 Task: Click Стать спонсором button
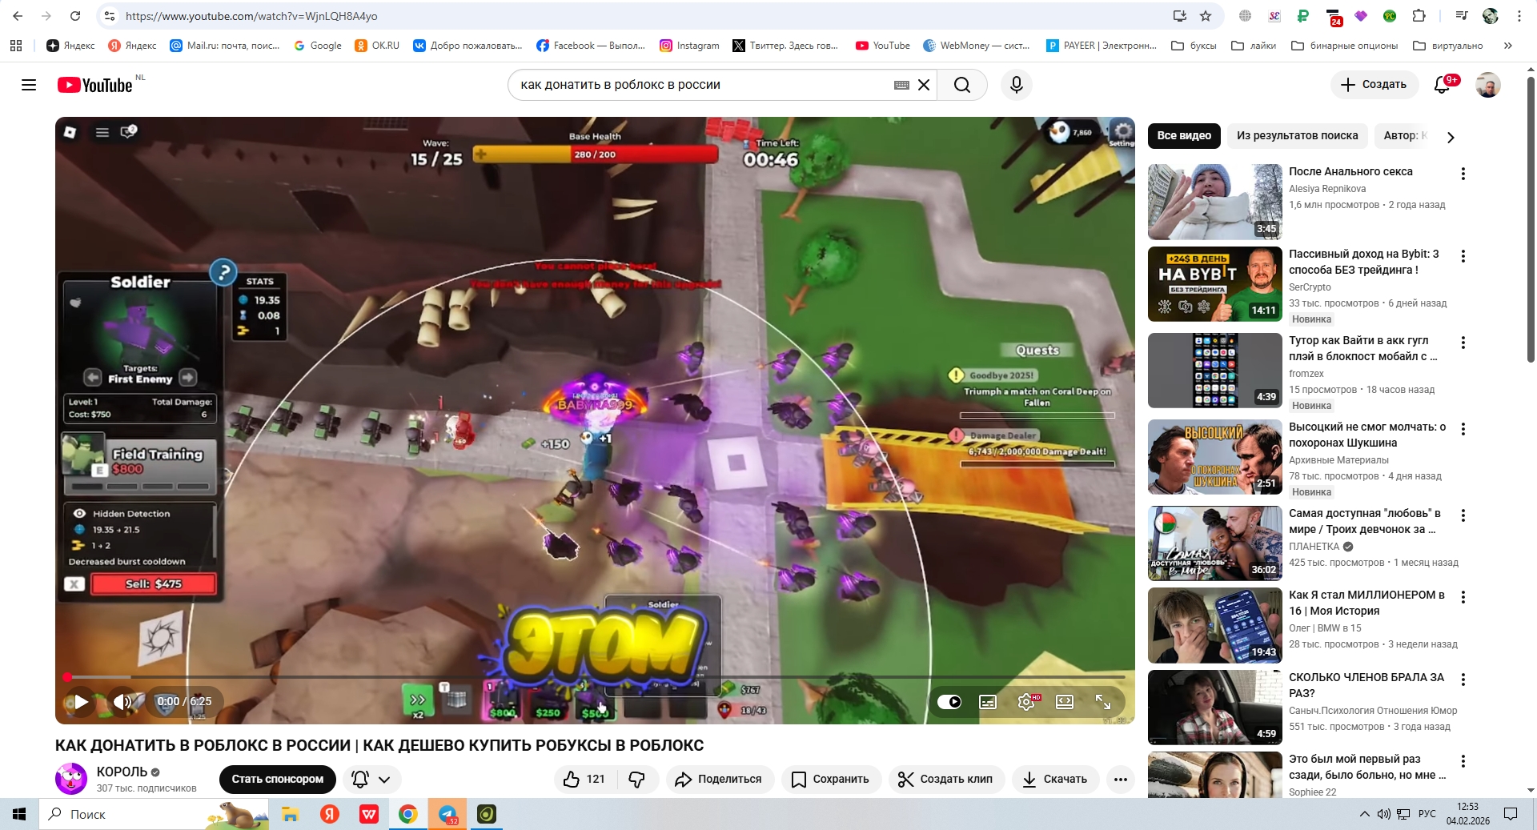278,780
